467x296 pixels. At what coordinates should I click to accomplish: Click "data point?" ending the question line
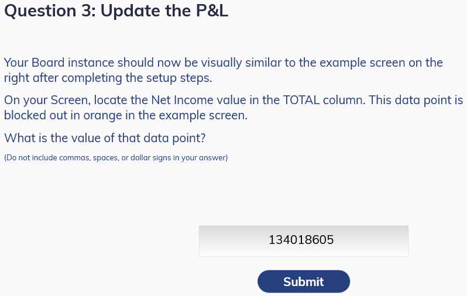coord(174,138)
